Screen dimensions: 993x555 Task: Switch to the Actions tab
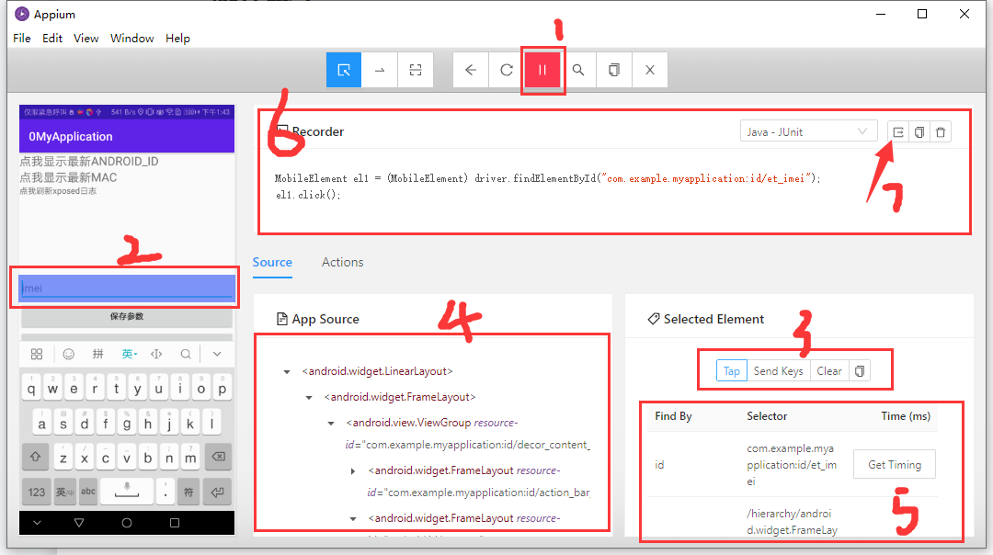[343, 262]
